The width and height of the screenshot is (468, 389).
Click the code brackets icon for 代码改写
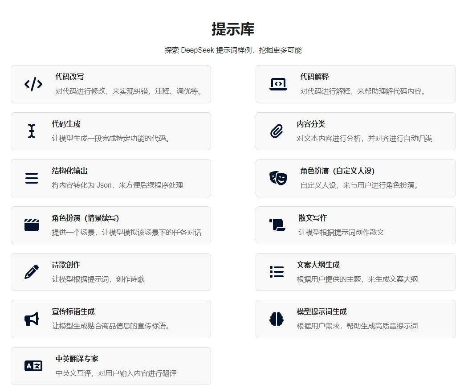(x=33, y=84)
